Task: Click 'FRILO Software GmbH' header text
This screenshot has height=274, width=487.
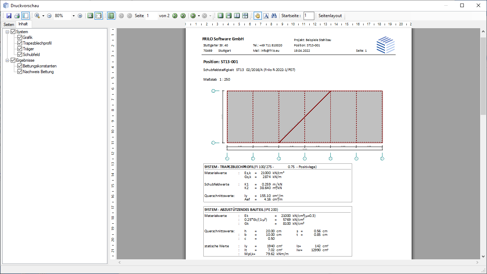Action: click(223, 39)
